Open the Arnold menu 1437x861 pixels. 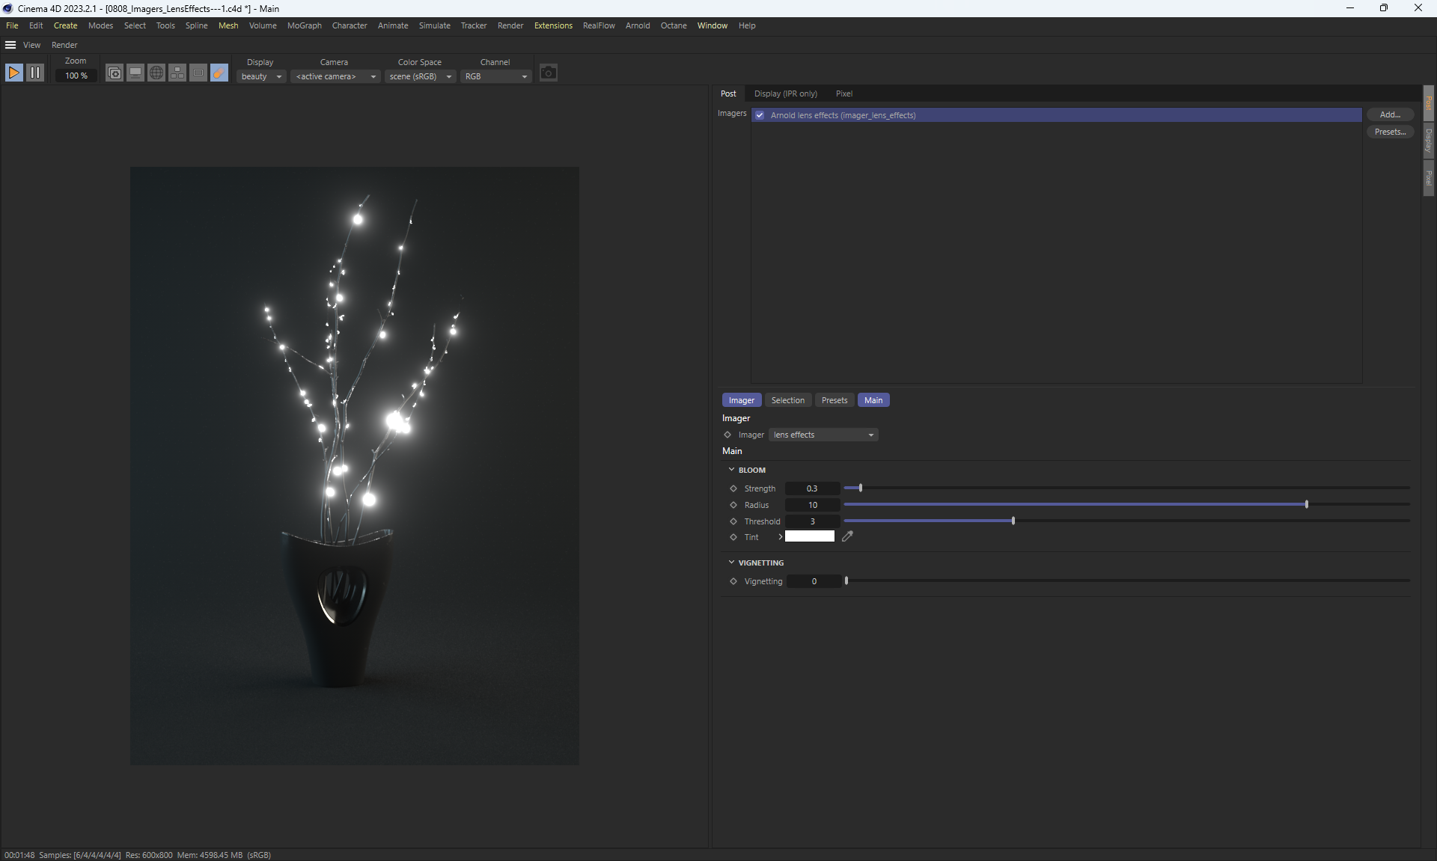click(637, 25)
